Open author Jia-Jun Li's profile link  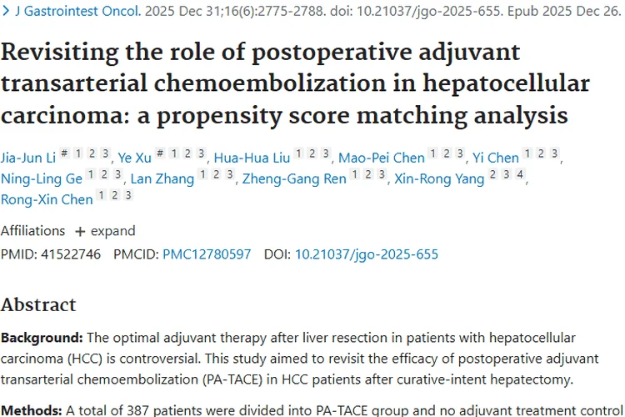29,158
